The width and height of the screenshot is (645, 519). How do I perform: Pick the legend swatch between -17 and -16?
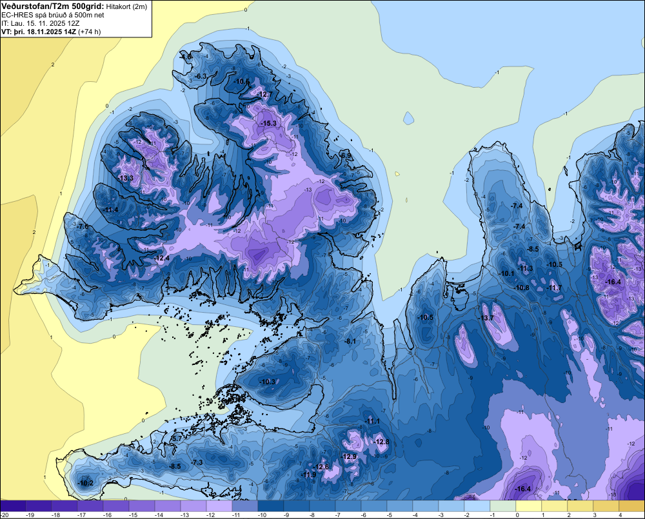pyautogui.click(x=90, y=506)
